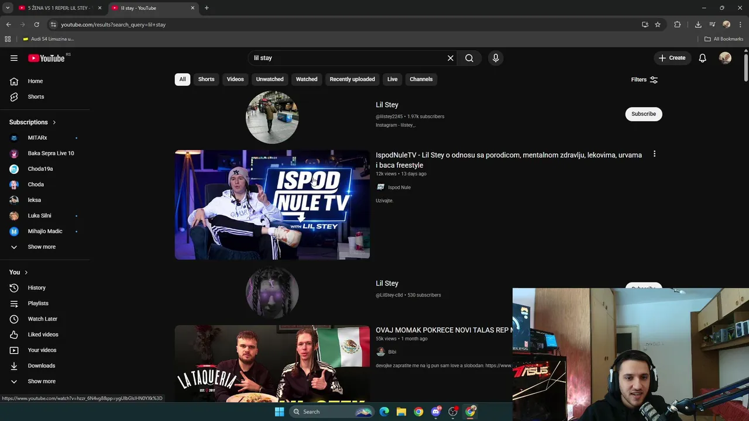Open Liked videos in the sidebar
Image resolution: width=749 pixels, height=421 pixels.
point(45,334)
